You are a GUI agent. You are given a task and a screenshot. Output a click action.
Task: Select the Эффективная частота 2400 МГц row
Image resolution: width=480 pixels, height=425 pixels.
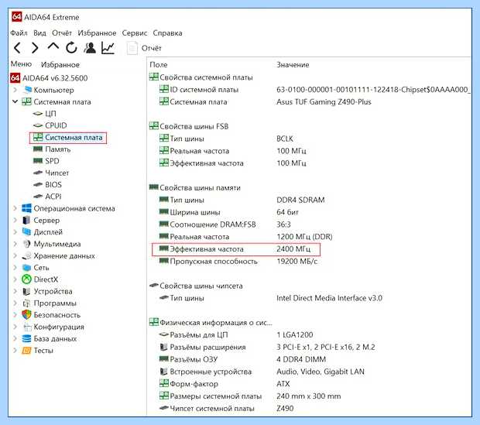(x=235, y=249)
